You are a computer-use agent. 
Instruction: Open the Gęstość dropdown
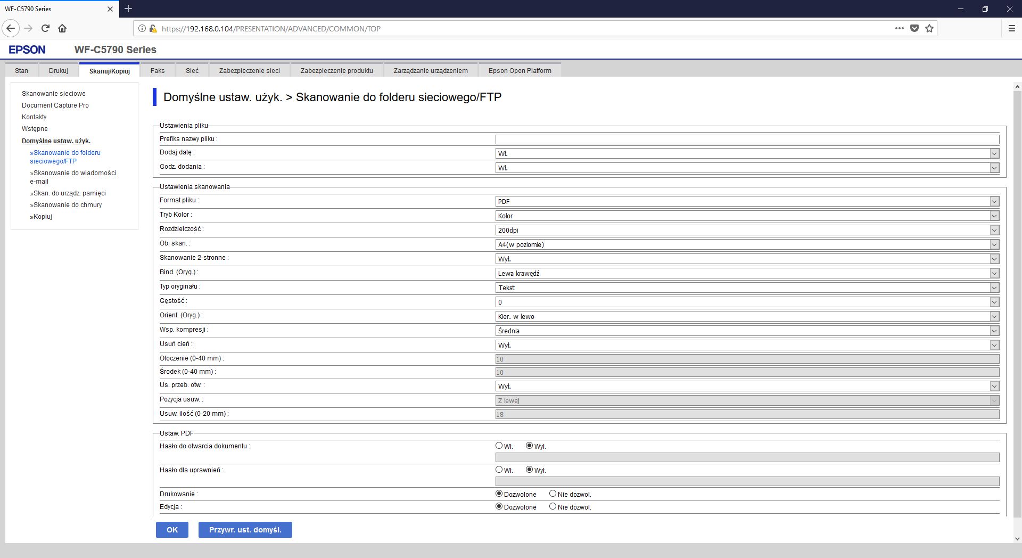(747, 302)
